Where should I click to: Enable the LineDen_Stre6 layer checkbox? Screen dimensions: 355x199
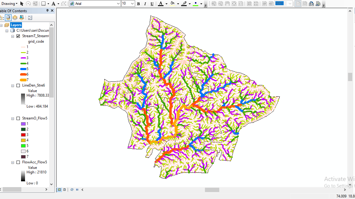[18, 85]
